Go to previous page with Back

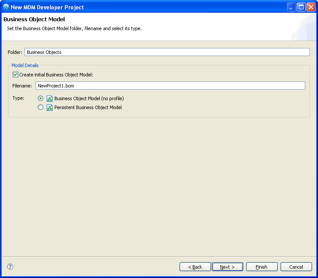195,267
